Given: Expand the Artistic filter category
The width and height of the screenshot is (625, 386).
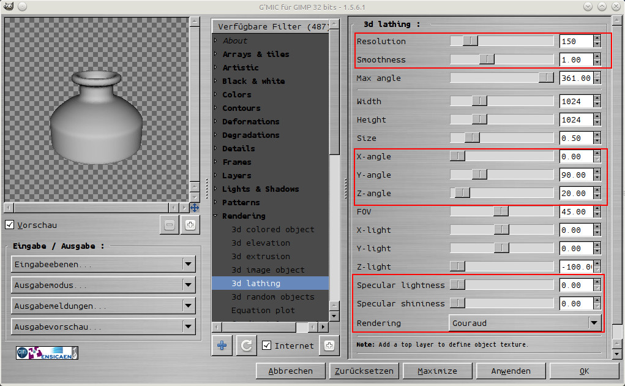Looking at the screenshot, I should coord(240,67).
